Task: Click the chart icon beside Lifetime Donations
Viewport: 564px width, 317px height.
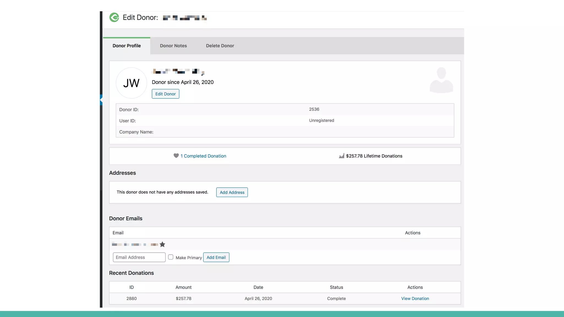Action: click(341, 156)
